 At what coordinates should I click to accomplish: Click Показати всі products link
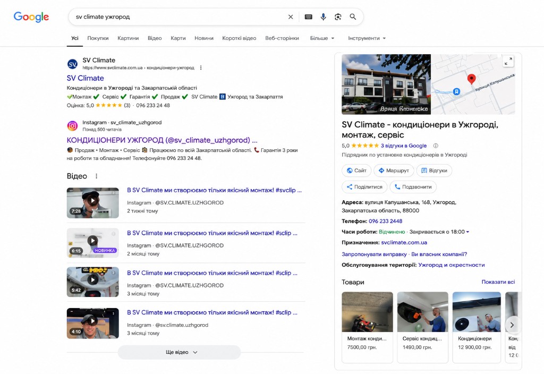[x=498, y=282]
